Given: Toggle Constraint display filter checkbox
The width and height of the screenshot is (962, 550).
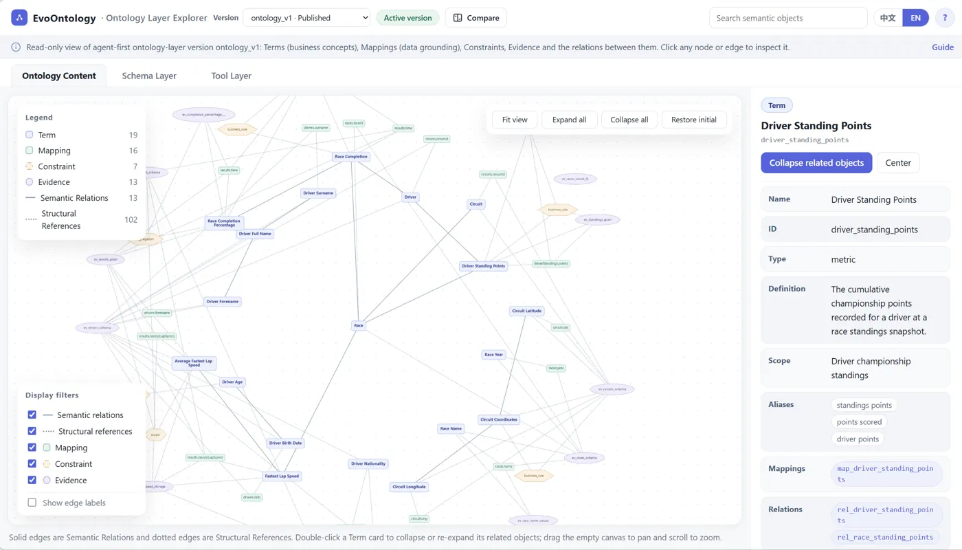Looking at the screenshot, I should coord(32,464).
